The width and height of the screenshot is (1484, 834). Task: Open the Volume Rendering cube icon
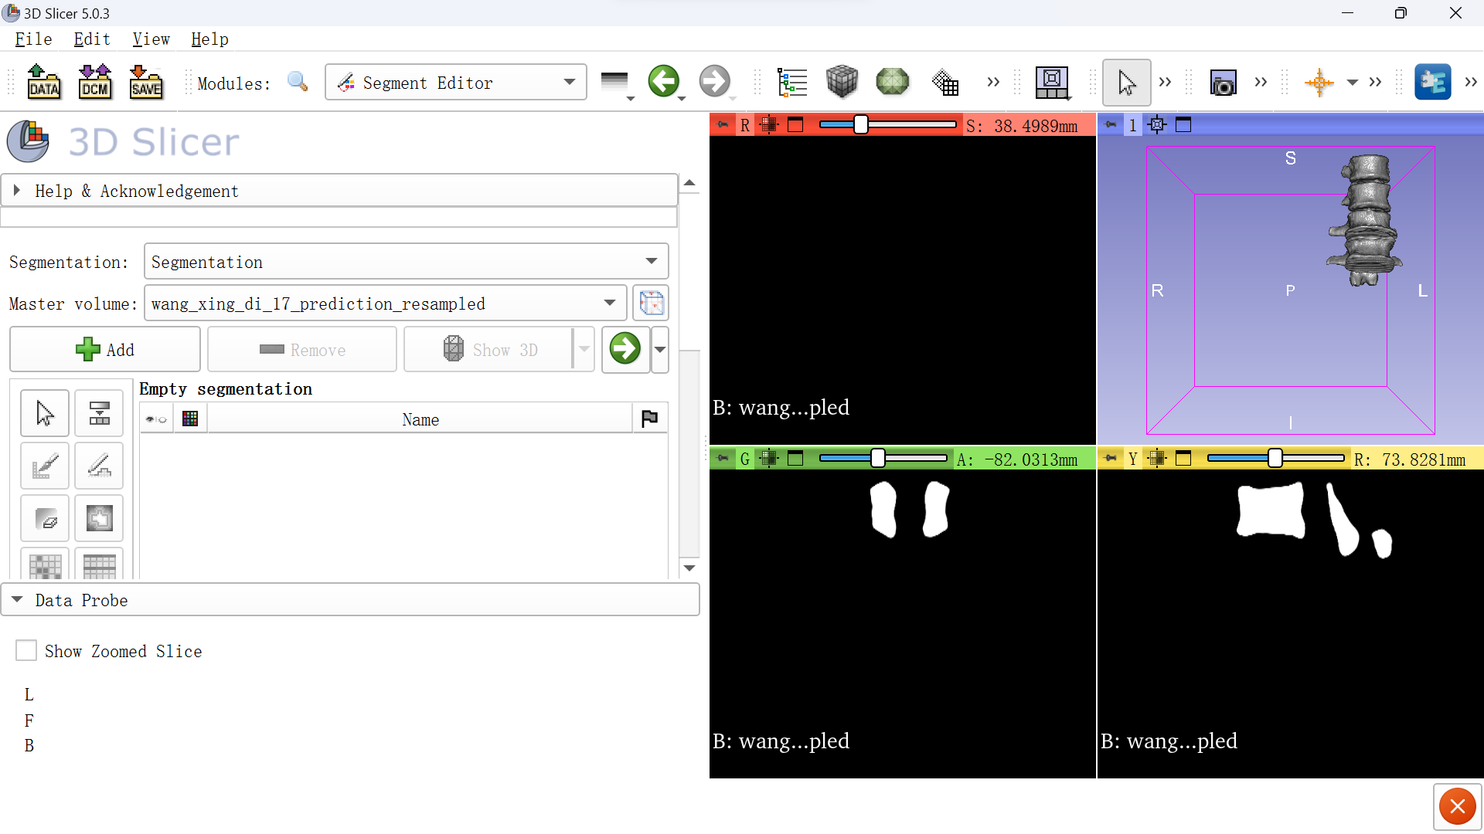[842, 82]
